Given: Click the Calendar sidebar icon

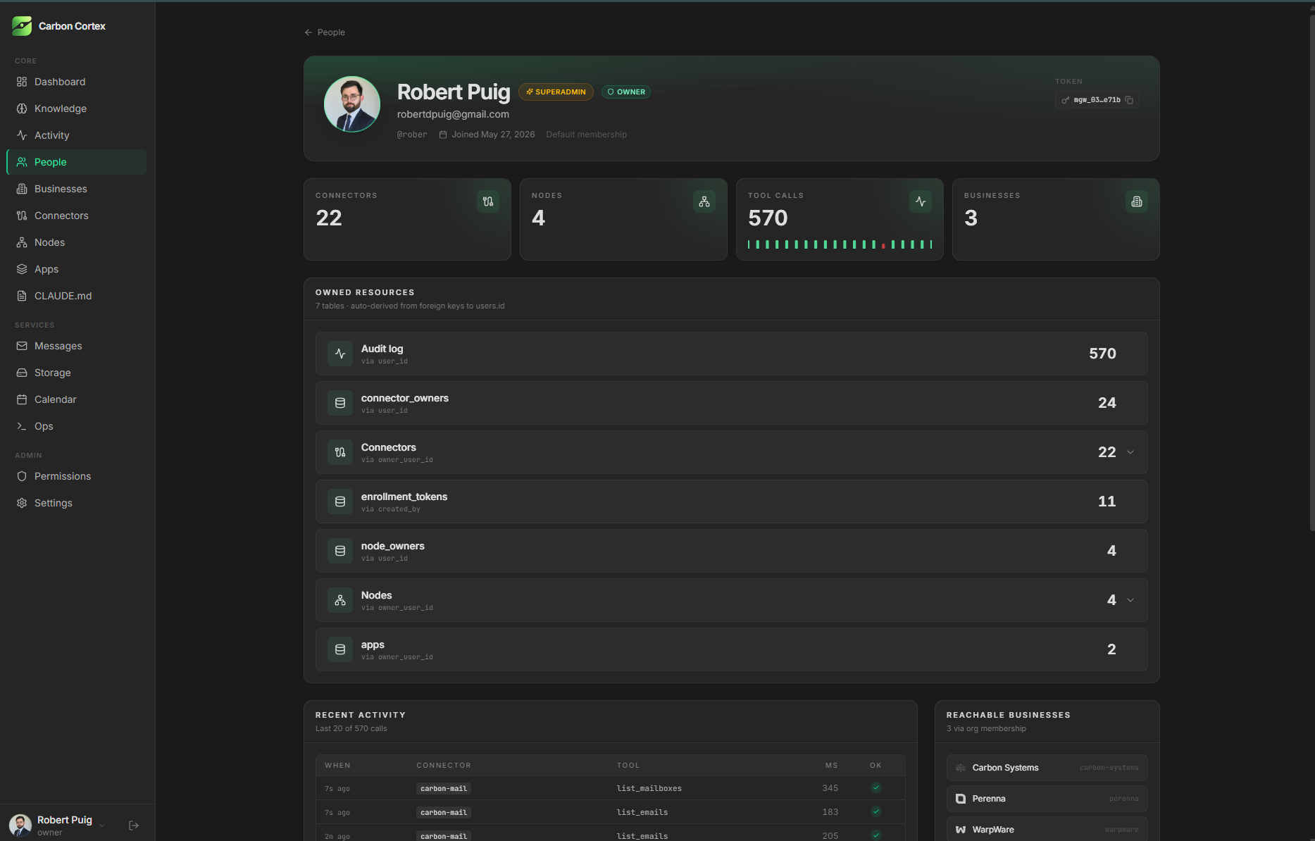Looking at the screenshot, I should click(x=22, y=399).
